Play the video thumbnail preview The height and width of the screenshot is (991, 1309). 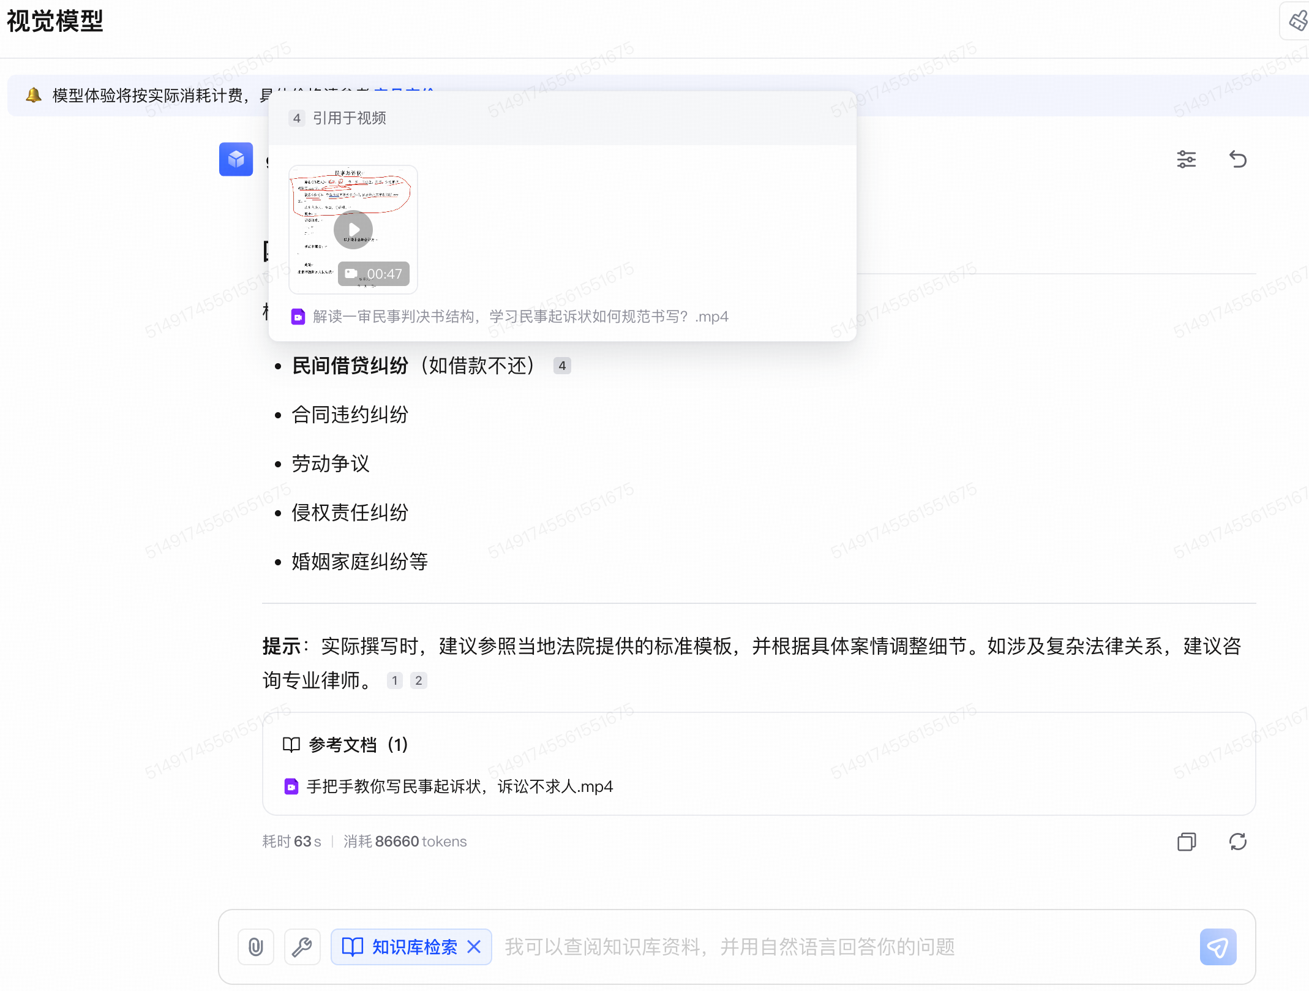[353, 229]
